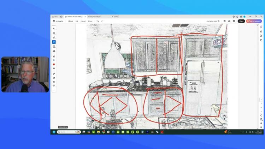The width and height of the screenshot is (265, 149).
Task: Click the Windows taskbar Search box
Action: point(69,132)
